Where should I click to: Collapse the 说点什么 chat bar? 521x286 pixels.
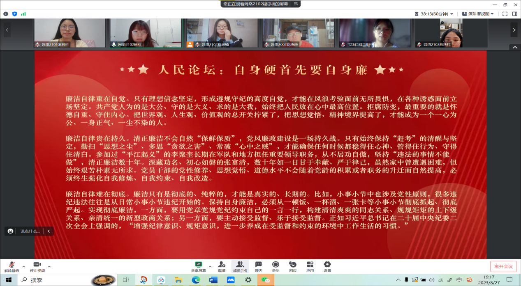pos(49,231)
